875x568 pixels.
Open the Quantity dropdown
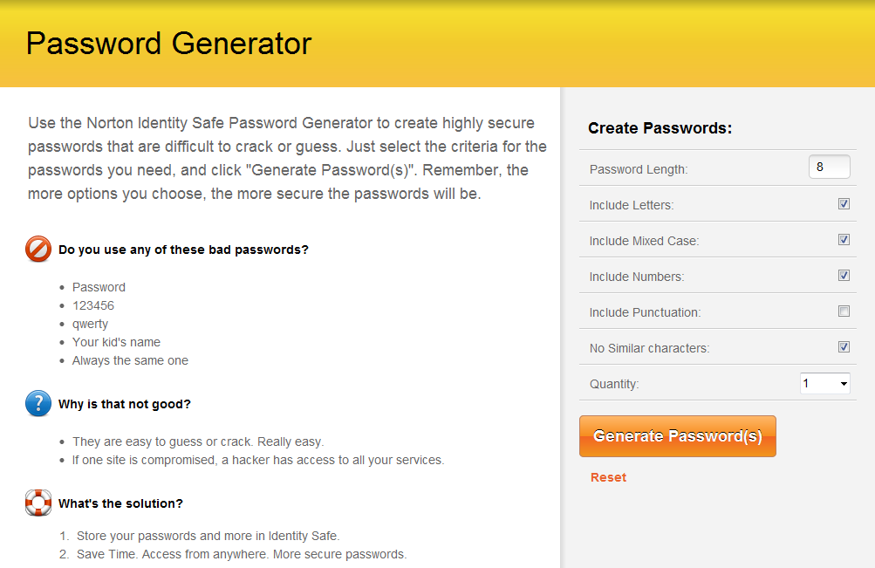[x=824, y=383]
